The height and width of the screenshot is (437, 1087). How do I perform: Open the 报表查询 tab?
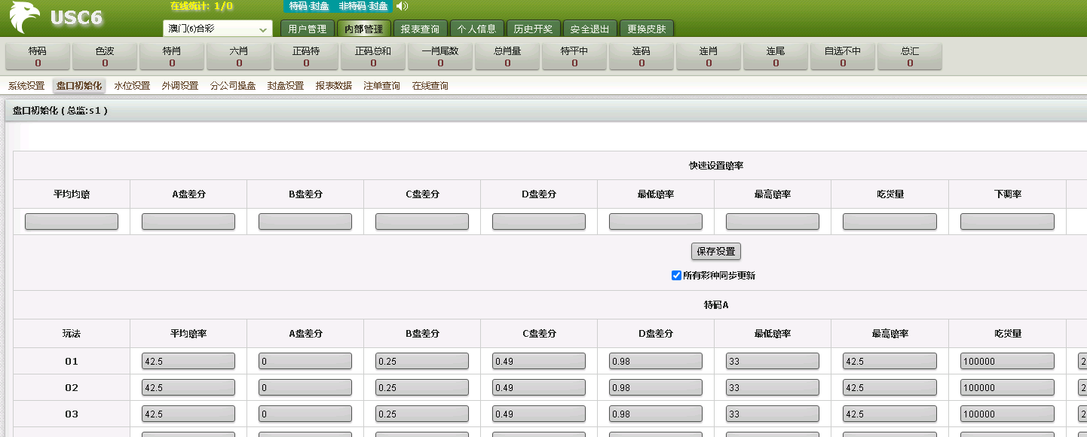pos(420,29)
